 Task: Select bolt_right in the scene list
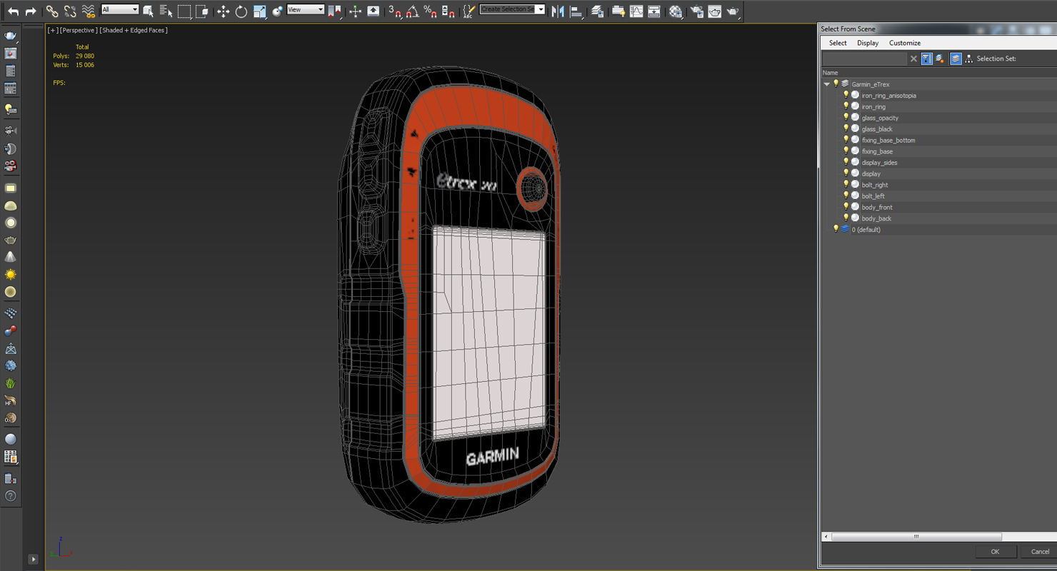[x=875, y=185]
